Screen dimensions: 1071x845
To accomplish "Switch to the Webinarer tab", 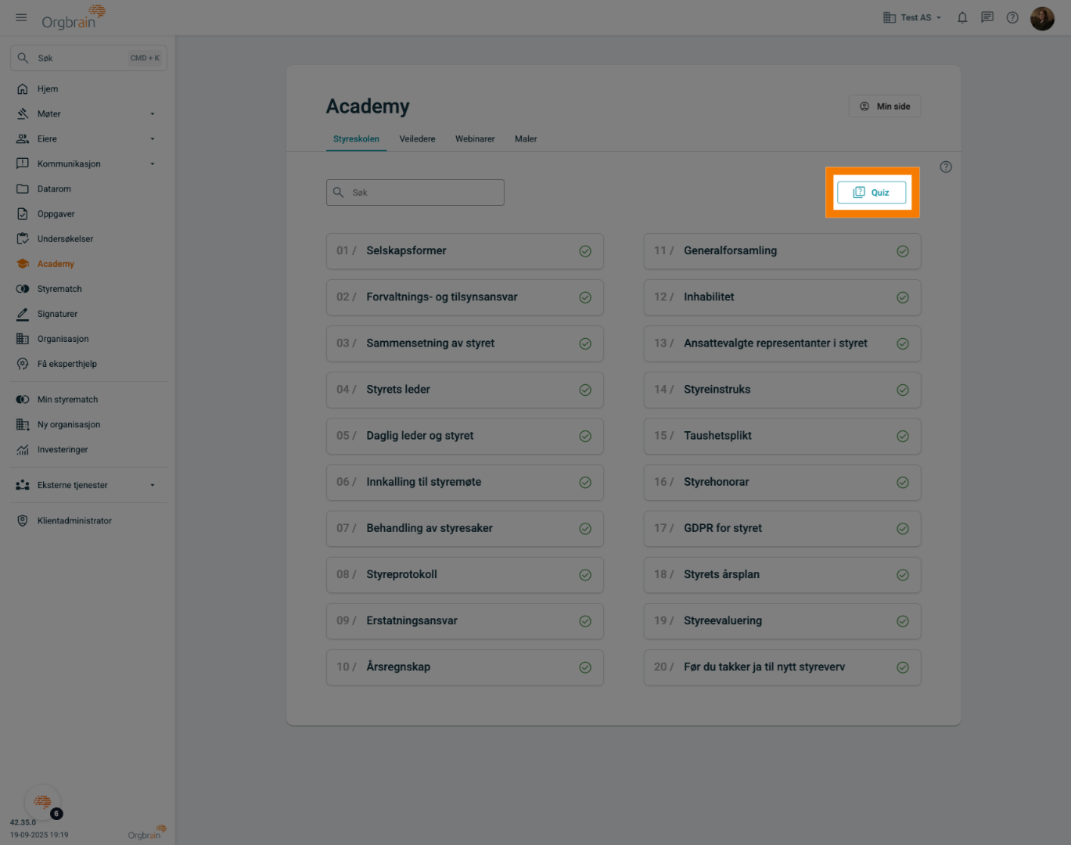I will tap(475, 138).
